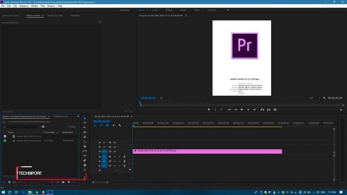Select the Hand tool
This screenshot has width=347, height=195.
tap(85, 165)
